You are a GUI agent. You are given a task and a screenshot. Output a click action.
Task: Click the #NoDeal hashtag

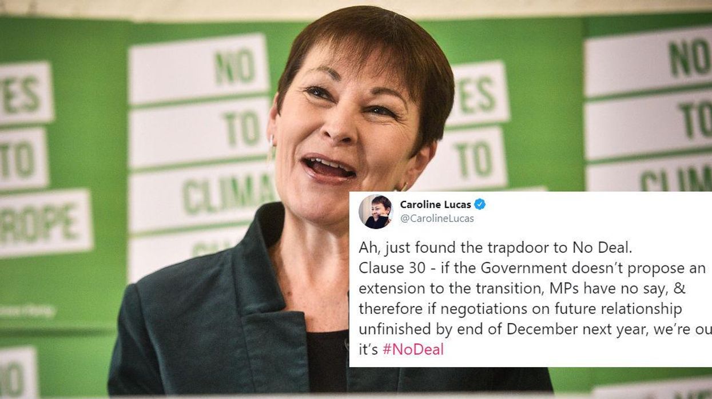tap(413, 349)
